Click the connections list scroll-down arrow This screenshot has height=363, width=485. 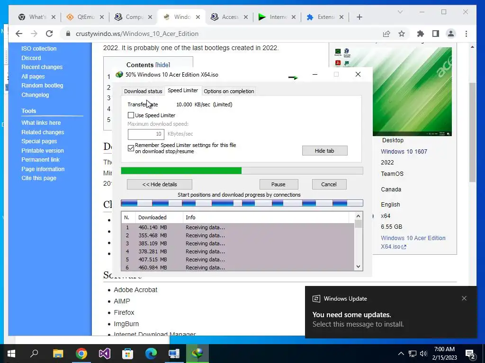click(358, 267)
